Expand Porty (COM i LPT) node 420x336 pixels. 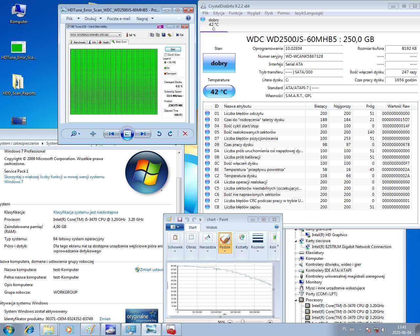[296, 294]
